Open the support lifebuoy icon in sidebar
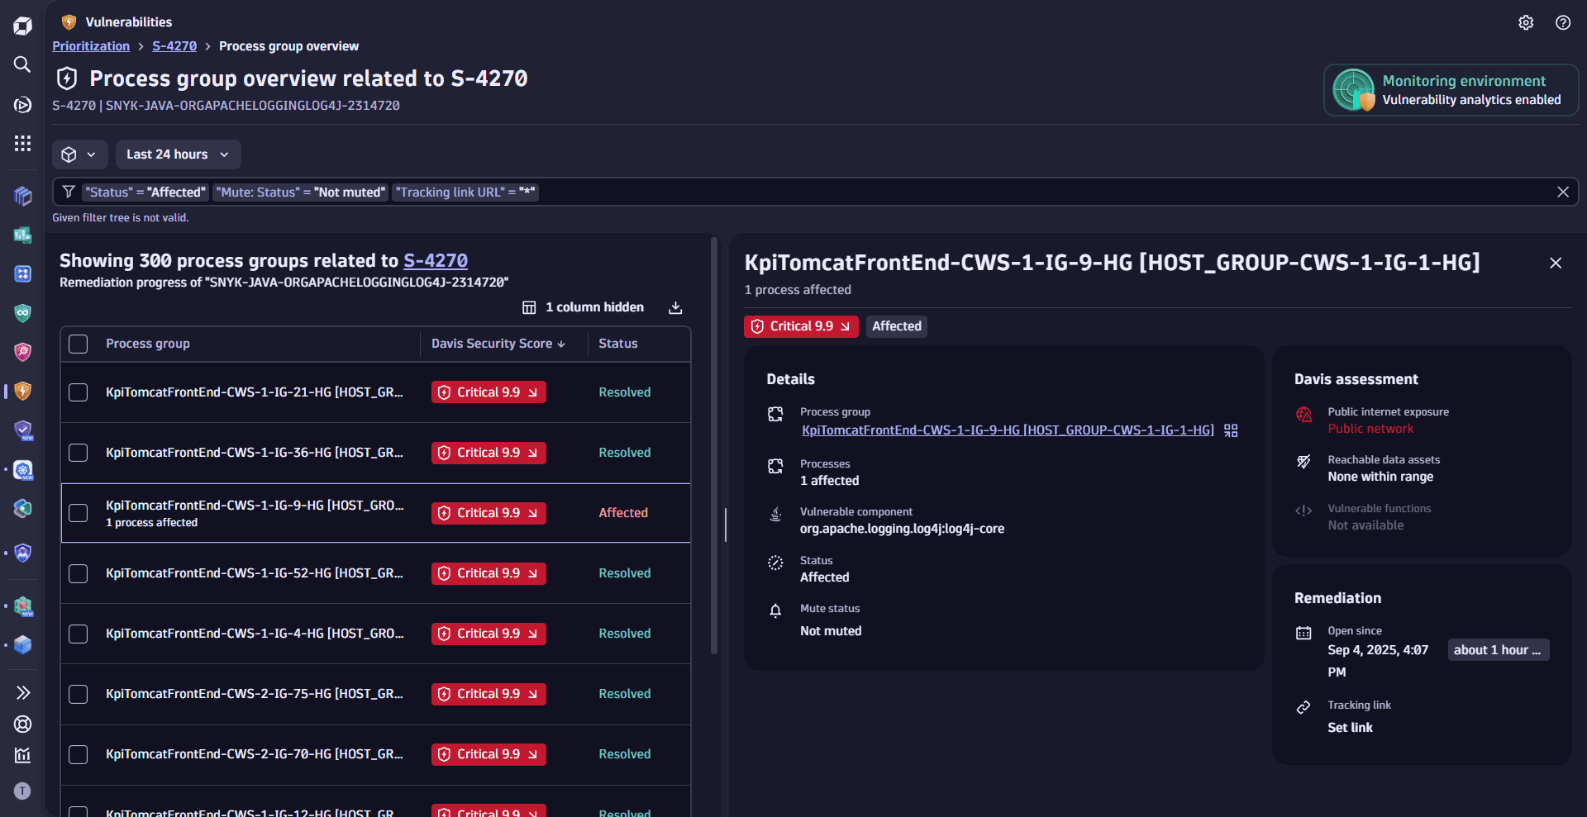 click(x=22, y=724)
